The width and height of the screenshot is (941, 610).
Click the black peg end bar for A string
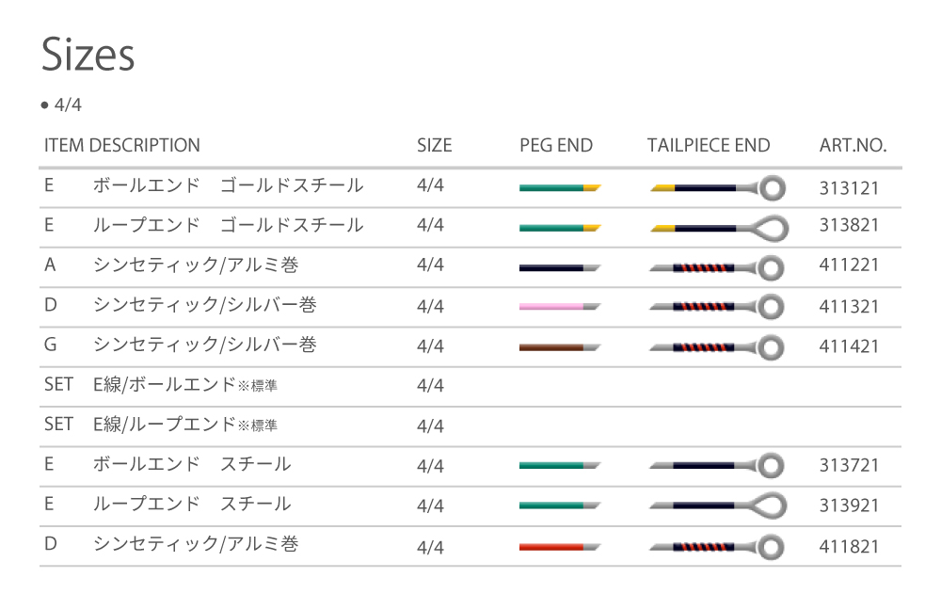point(560,267)
